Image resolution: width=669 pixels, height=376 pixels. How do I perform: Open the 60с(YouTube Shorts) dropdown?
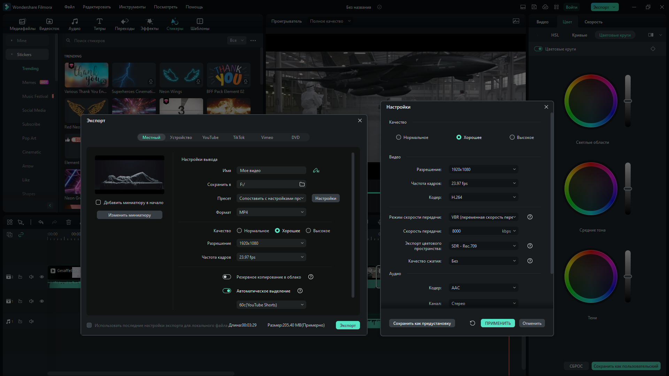coord(271,305)
